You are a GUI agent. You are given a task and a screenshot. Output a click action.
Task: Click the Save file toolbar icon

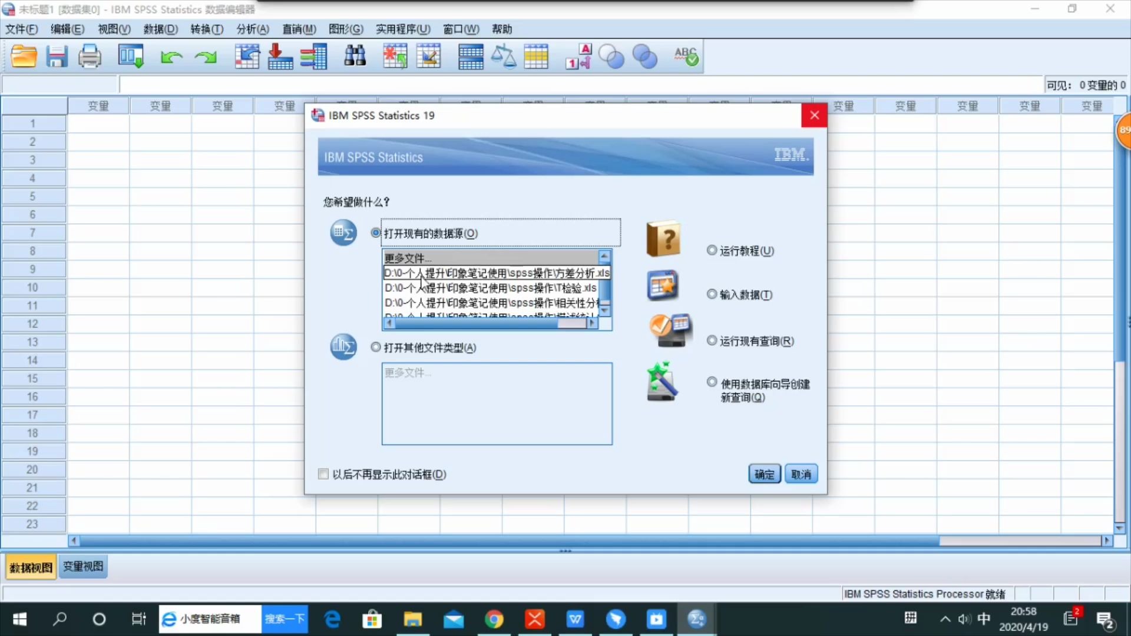point(57,57)
